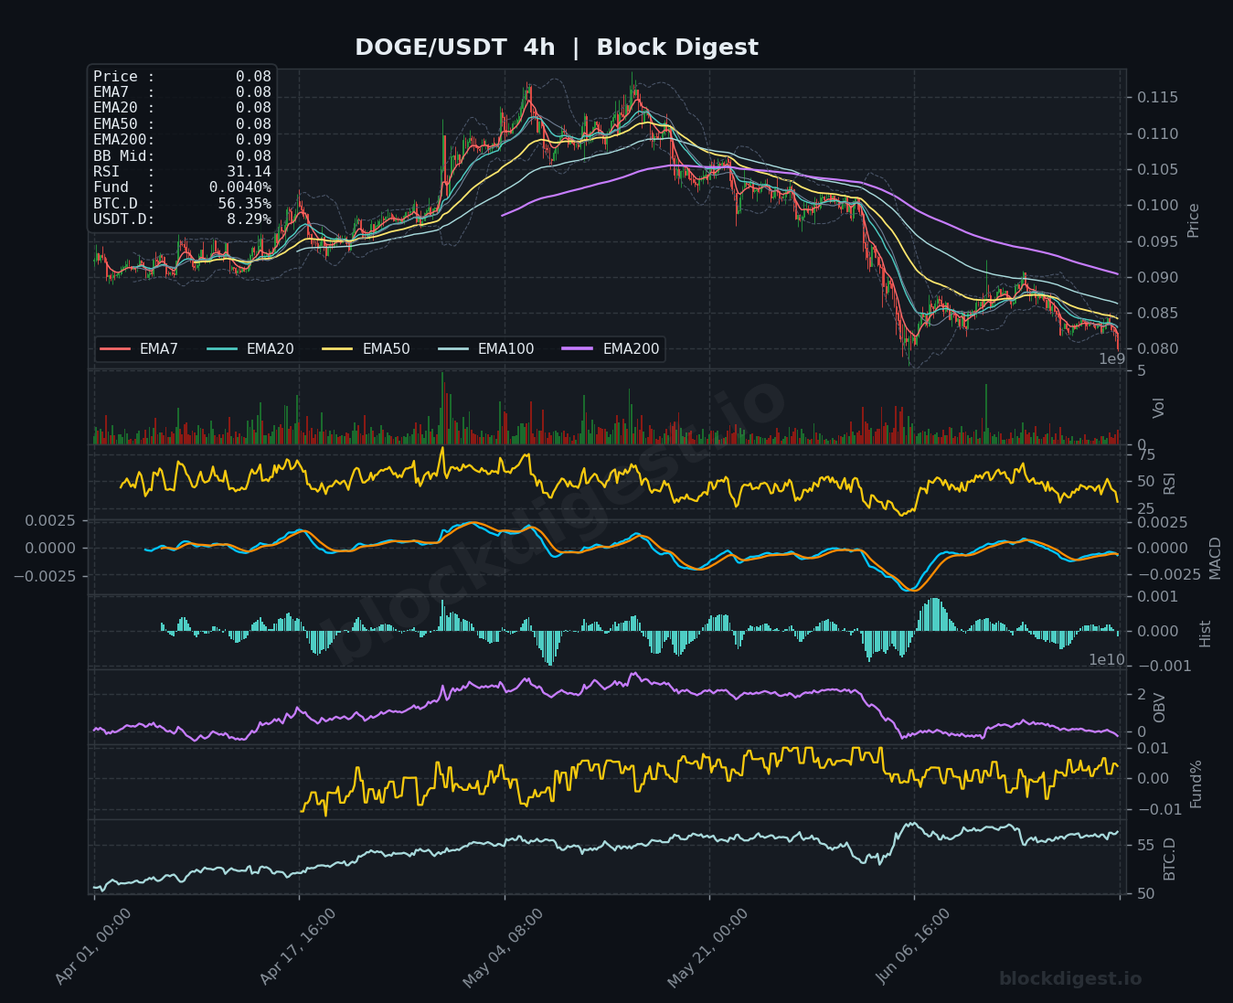Click the EMA20 legend entry
1233x1003 pixels.
[250, 348]
